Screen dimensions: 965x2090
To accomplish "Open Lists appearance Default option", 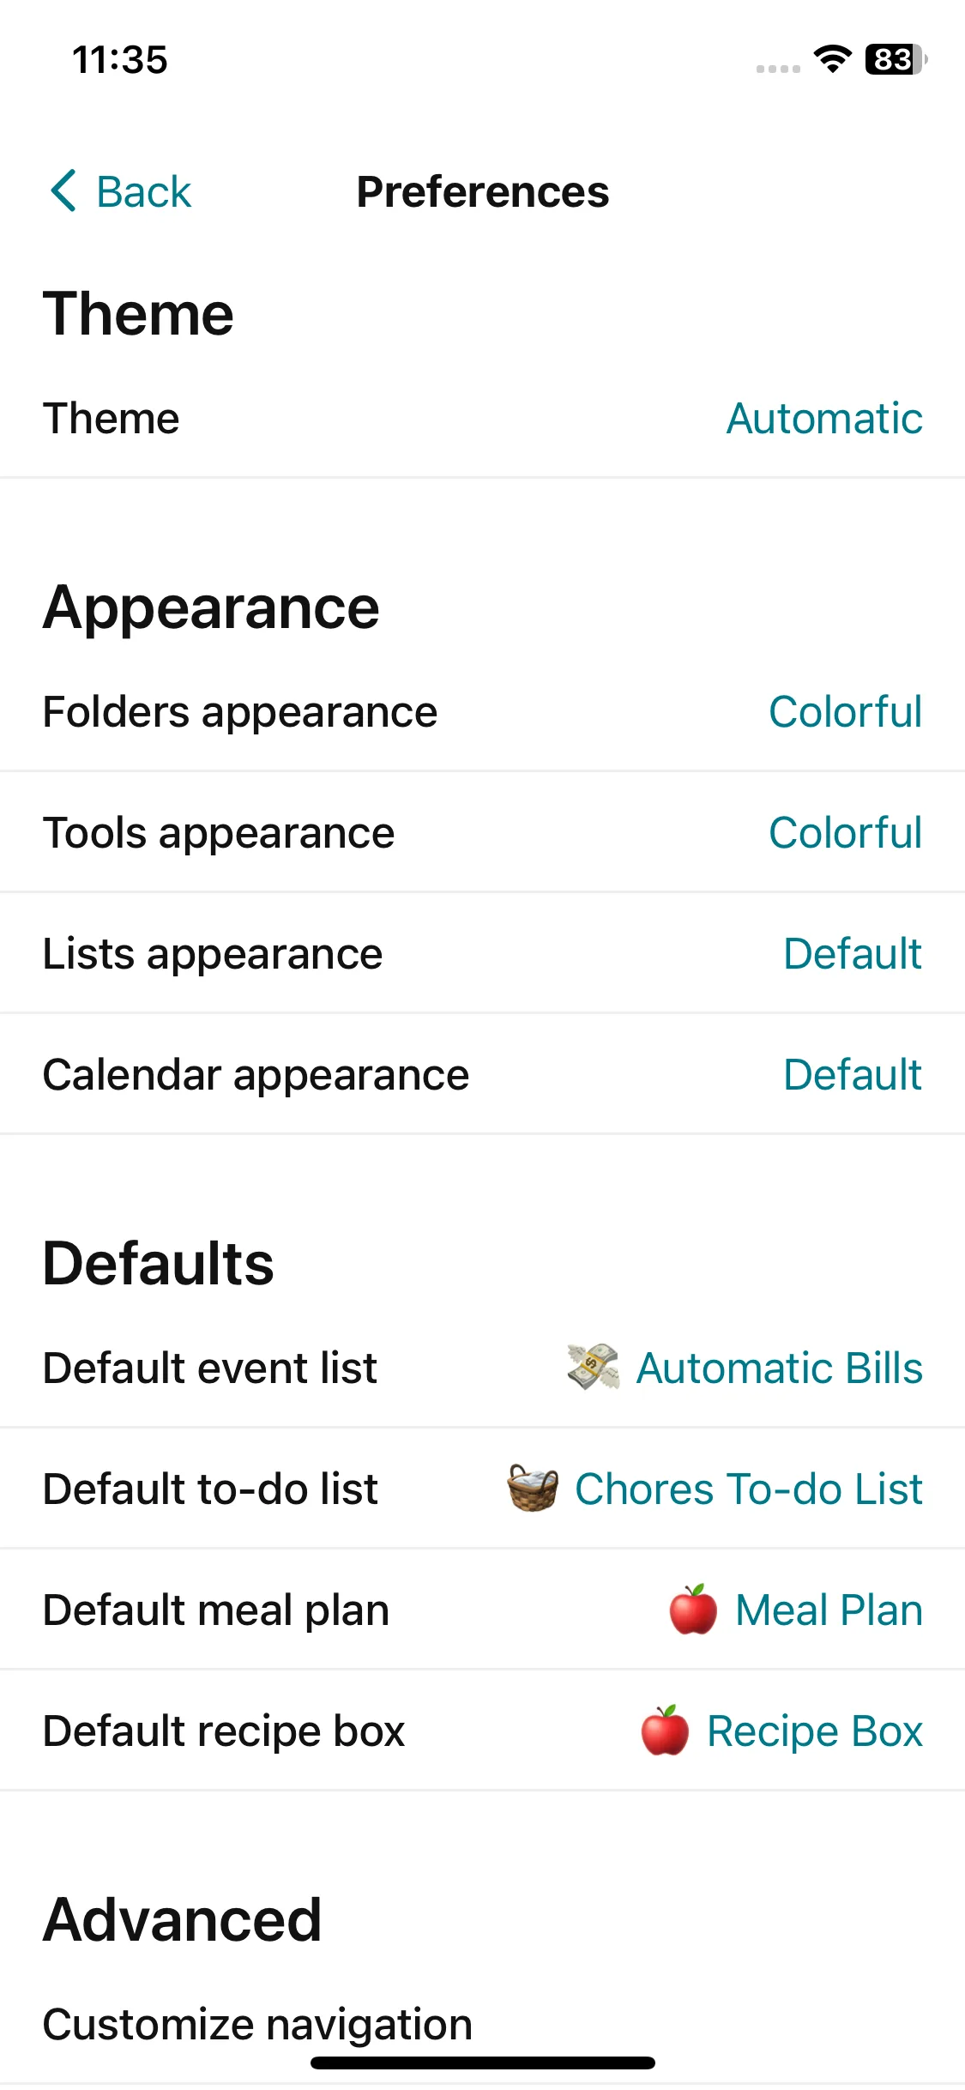I will click(853, 954).
